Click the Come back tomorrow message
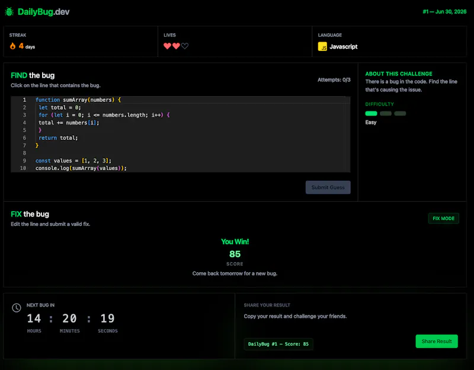The width and height of the screenshot is (474, 370). point(235,273)
